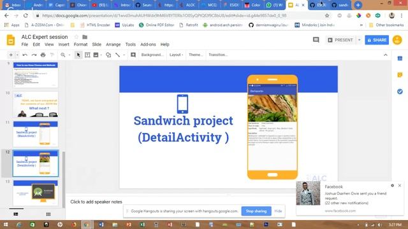The width and height of the screenshot is (408, 229).
Task: Choose the Select cursor tool
Action: pyautogui.click(x=78, y=55)
